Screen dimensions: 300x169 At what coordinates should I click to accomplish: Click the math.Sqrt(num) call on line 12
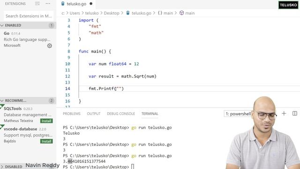pos(139,76)
